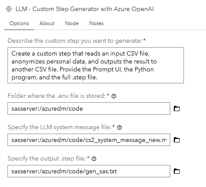This screenshot has width=206, height=187.
Task: Click the 'Specify the output .step file' label
Action: click(47, 158)
